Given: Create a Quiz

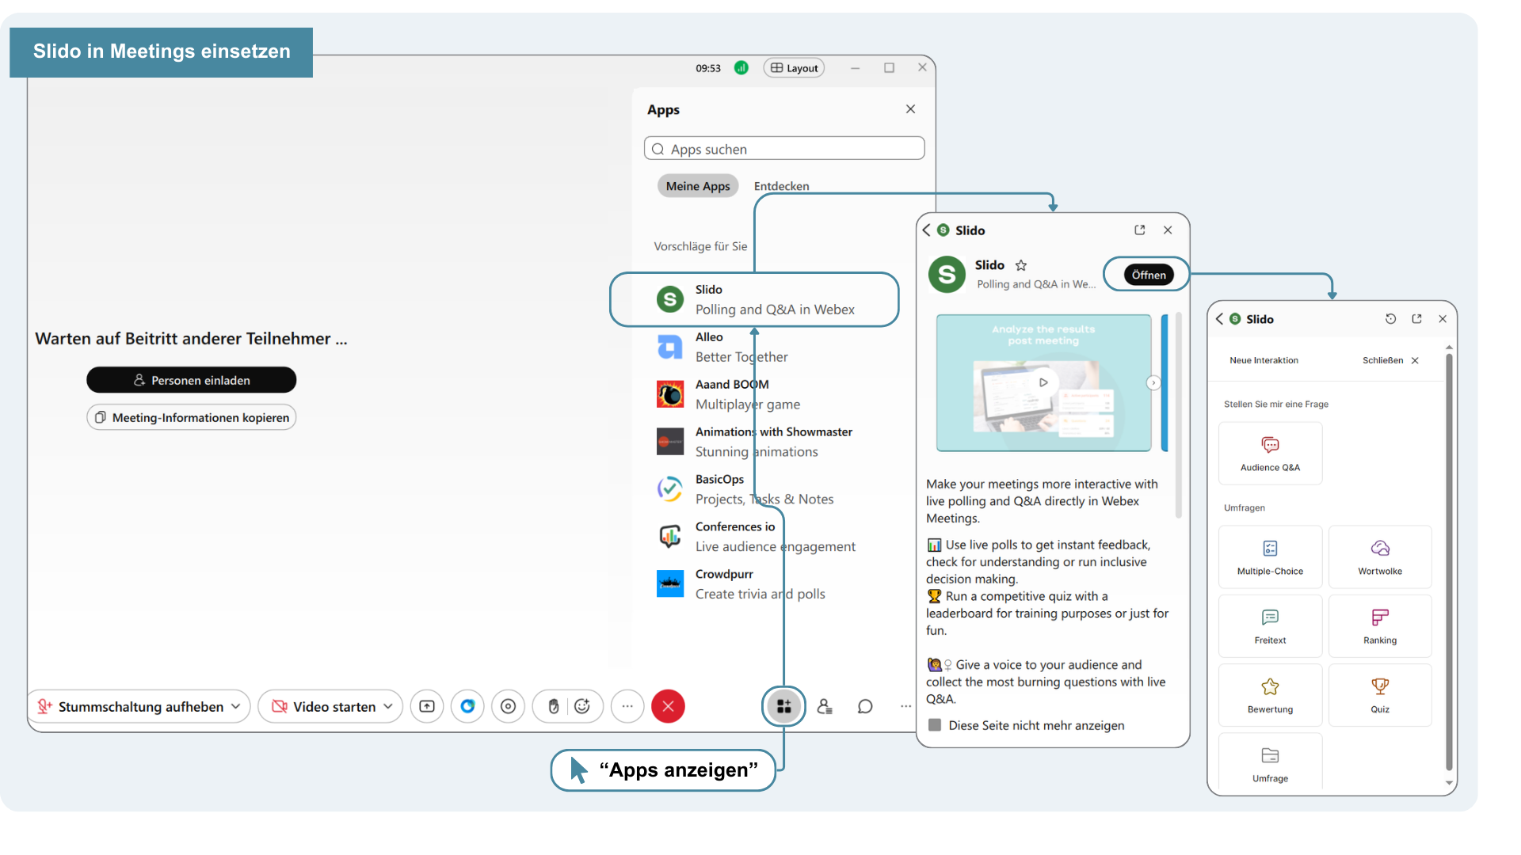Looking at the screenshot, I should (x=1380, y=695).
